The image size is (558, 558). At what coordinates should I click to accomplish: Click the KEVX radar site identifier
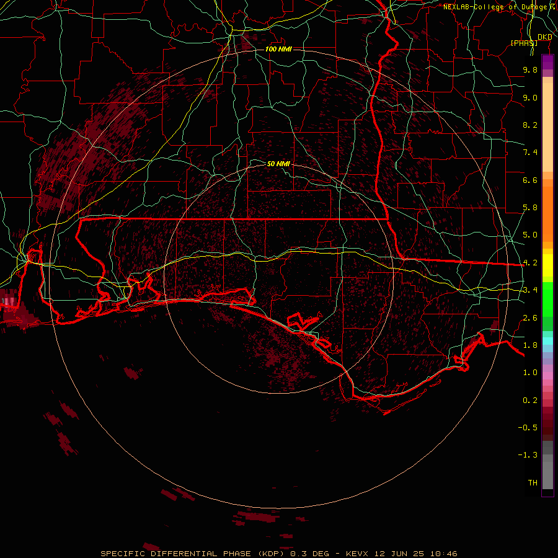[x=358, y=554]
